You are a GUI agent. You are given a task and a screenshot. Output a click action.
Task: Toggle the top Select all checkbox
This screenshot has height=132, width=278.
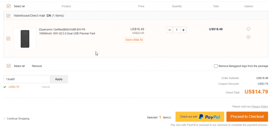[9, 6]
